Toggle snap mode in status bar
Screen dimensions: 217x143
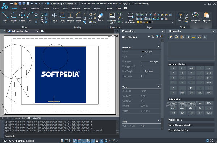tap(62, 140)
